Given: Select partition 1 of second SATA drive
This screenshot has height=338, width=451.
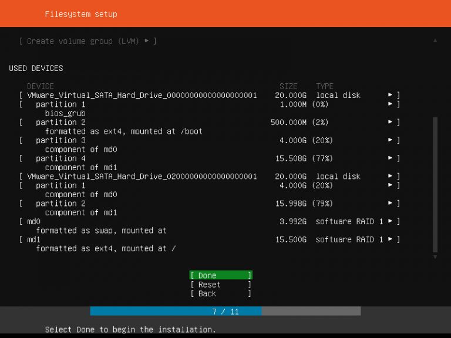Looking at the screenshot, I should (210, 185).
